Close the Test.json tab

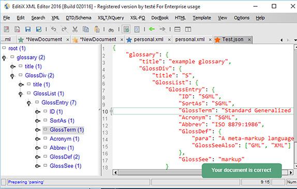coord(249,40)
